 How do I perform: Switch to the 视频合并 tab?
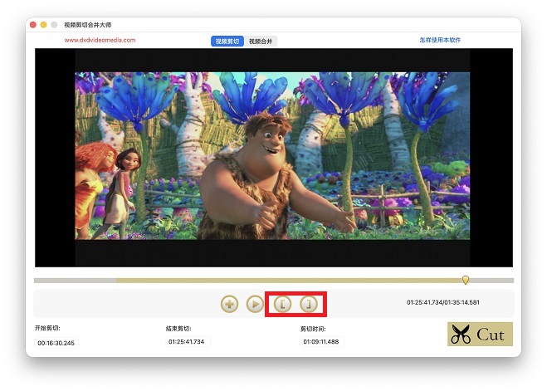pos(261,41)
